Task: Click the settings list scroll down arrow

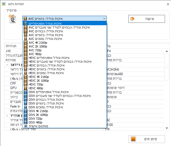Action: pyautogui.click(x=167, y=128)
